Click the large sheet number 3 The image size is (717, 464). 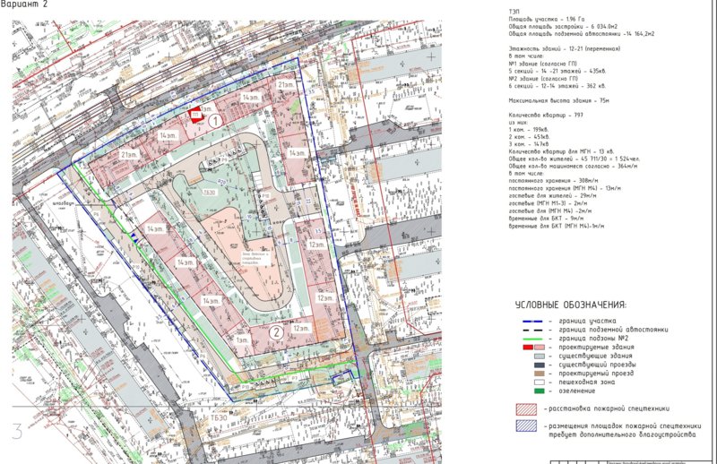click(x=17, y=430)
